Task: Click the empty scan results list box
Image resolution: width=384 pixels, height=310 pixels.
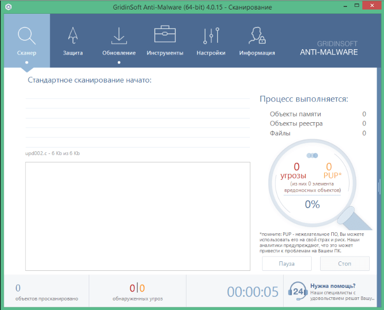Action: click(137, 216)
